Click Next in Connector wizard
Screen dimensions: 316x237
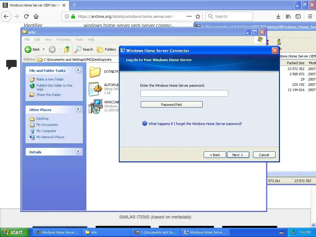[x=238, y=155]
